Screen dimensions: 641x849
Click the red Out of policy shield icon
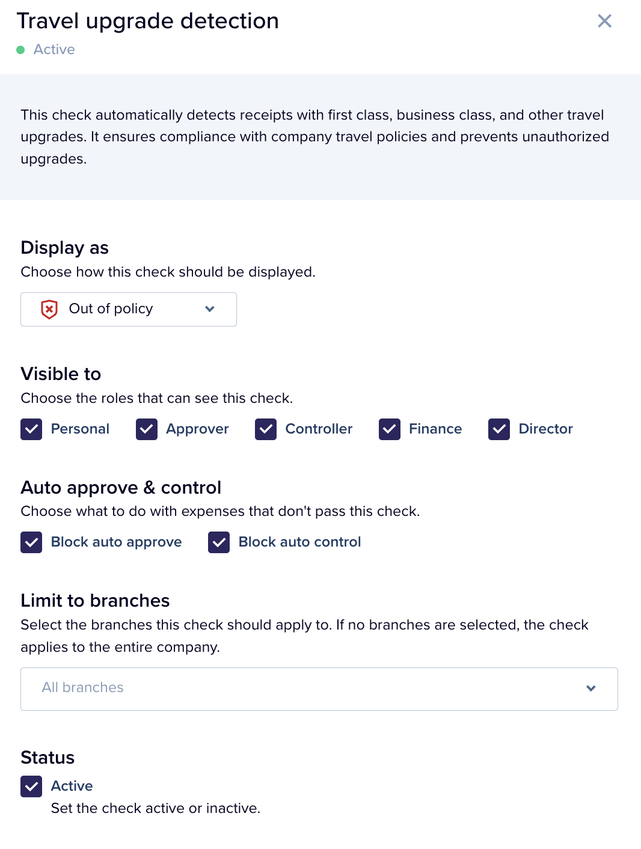tap(49, 309)
